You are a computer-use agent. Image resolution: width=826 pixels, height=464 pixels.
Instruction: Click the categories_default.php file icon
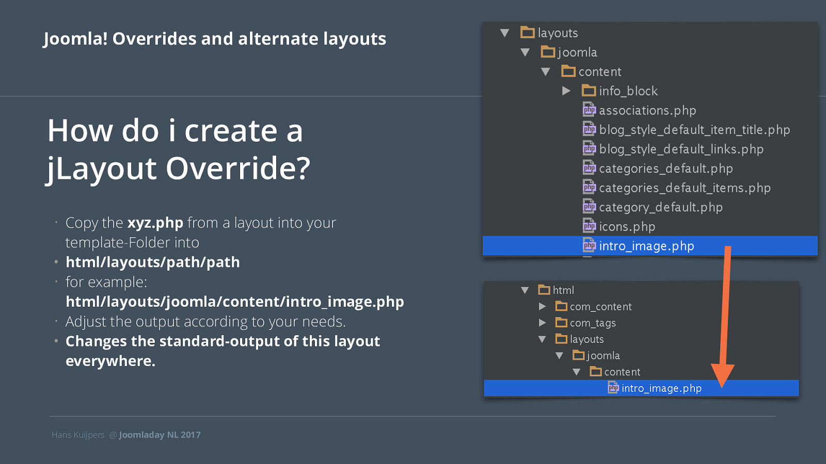pyautogui.click(x=589, y=168)
